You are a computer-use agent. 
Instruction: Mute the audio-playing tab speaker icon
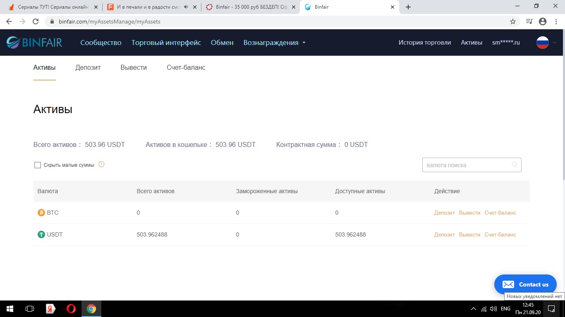186,7
